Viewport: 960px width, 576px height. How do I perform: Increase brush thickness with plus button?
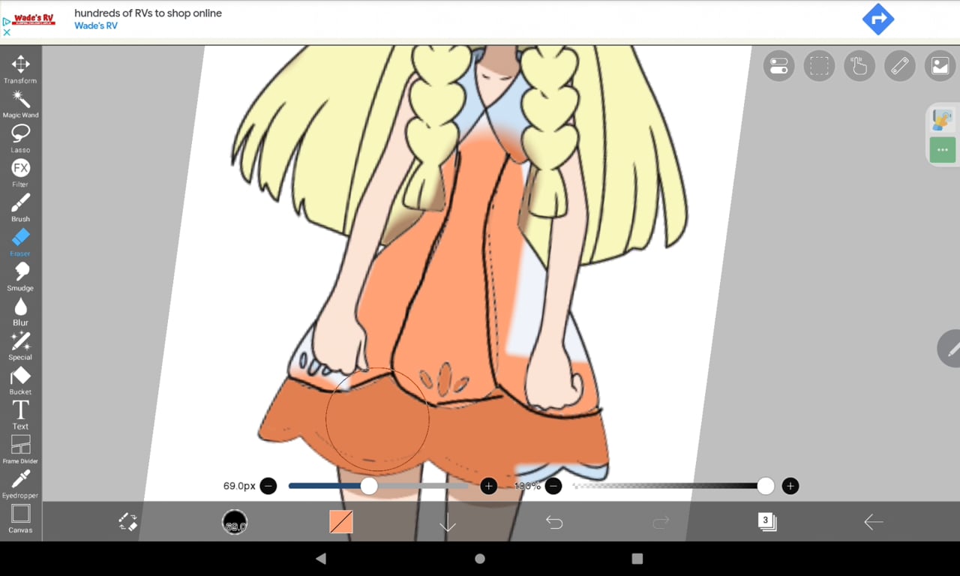click(489, 486)
